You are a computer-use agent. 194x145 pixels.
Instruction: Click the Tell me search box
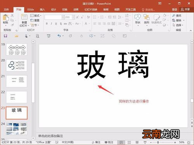pyautogui.click(x=148, y=10)
